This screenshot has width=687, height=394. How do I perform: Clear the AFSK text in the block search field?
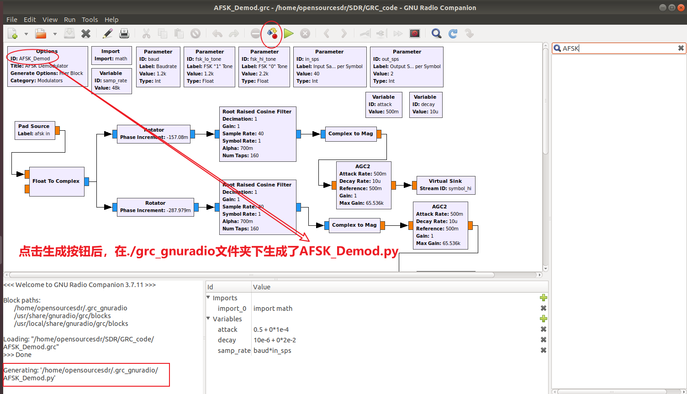coord(681,48)
